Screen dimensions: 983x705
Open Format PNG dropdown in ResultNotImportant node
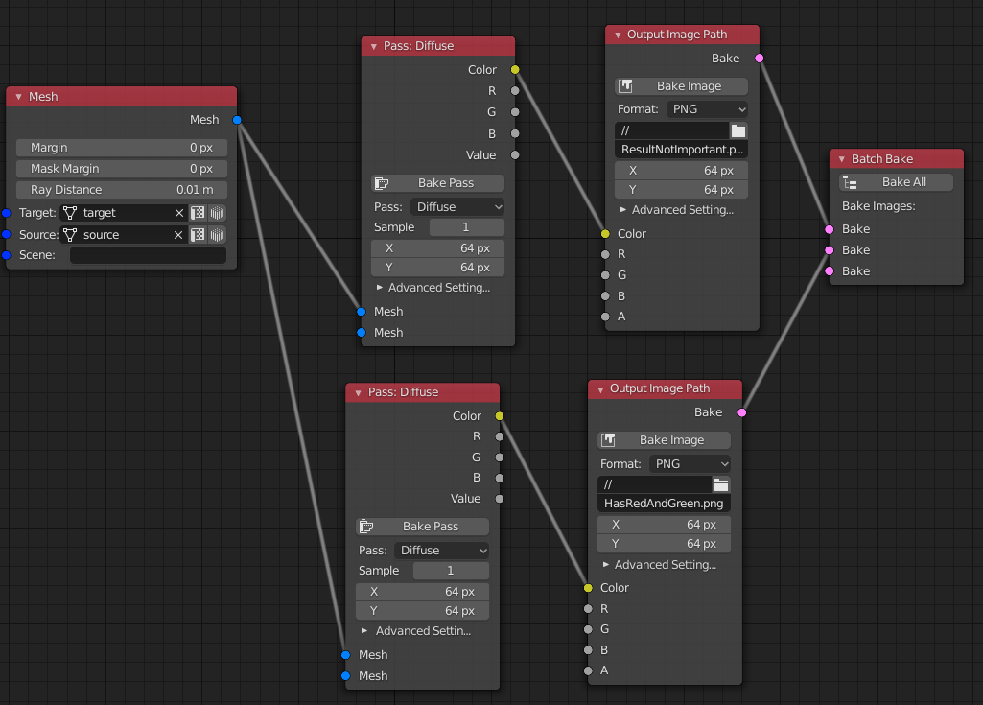click(x=707, y=109)
